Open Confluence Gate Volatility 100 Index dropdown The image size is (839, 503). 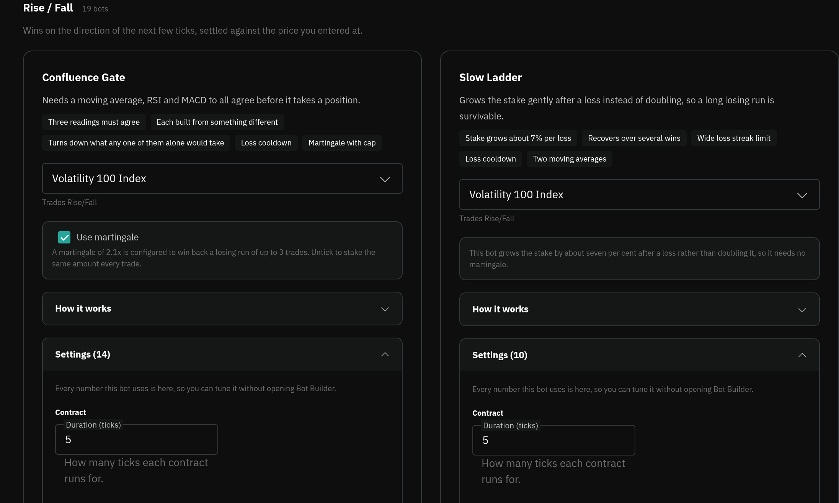(222, 178)
